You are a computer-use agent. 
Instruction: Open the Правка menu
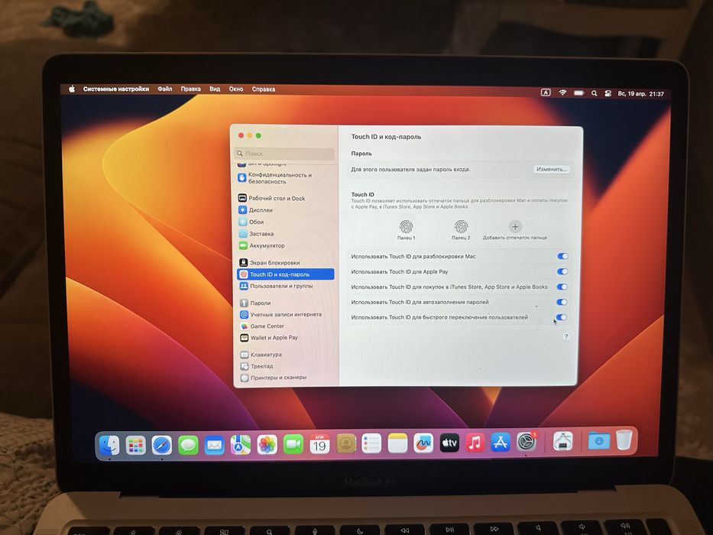[x=190, y=89]
